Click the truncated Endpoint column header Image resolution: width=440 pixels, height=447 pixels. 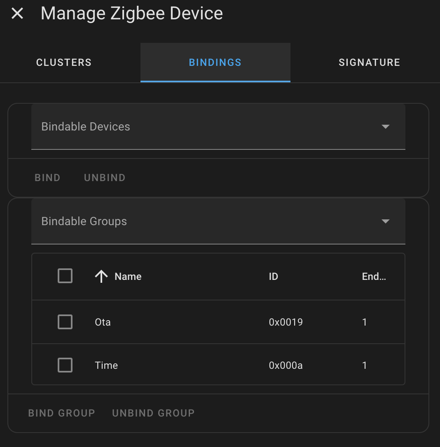[374, 277]
